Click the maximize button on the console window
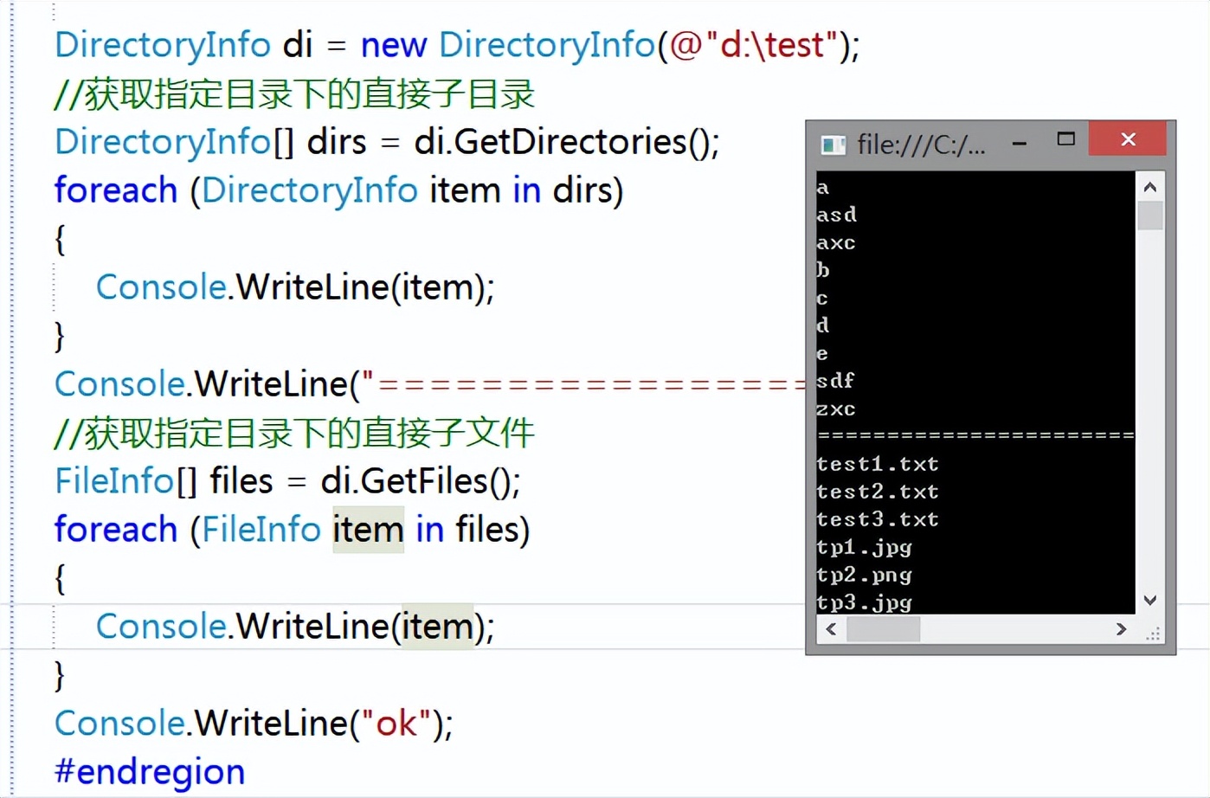 (1066, 139)
